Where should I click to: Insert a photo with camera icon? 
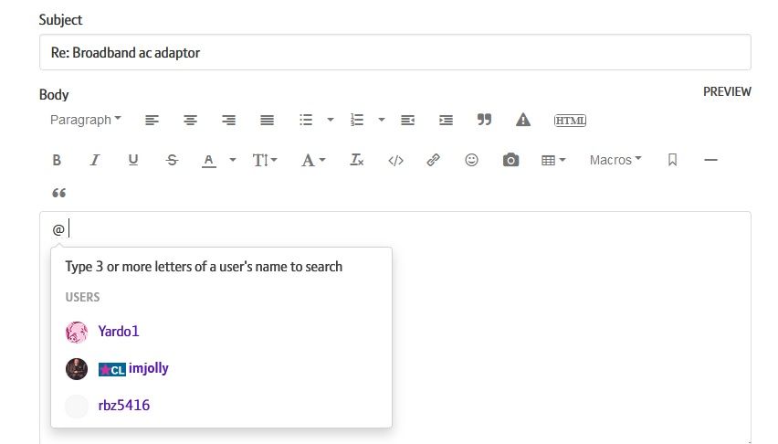[x=511, y=160]
